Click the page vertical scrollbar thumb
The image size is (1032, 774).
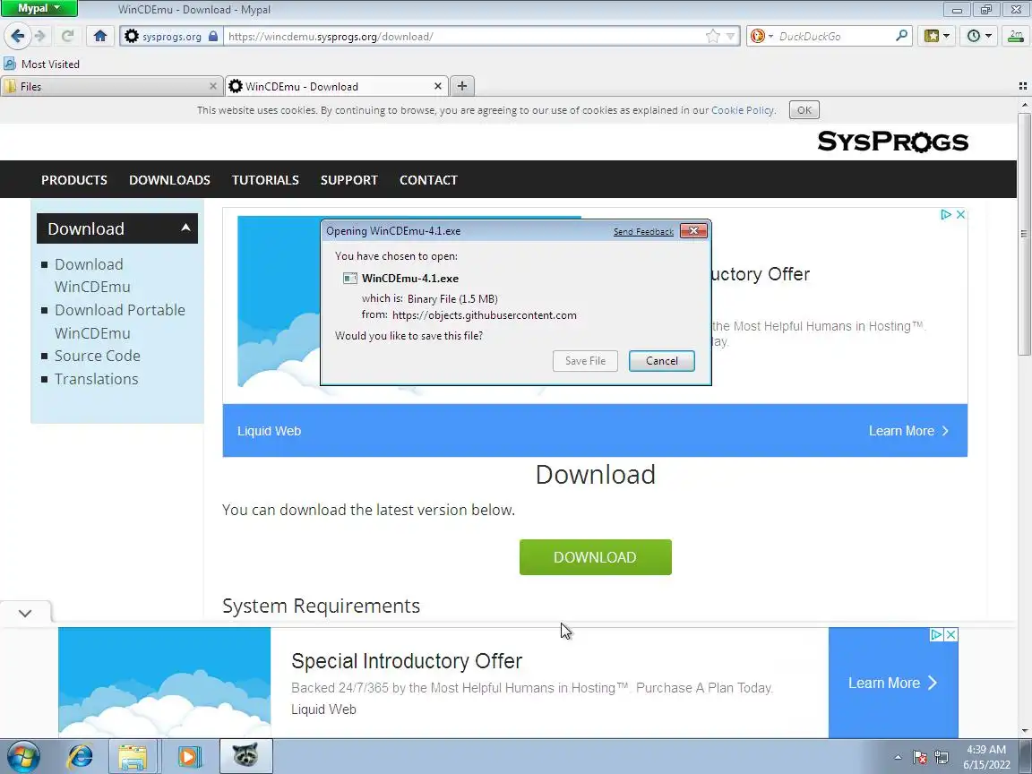point(1024,235)
